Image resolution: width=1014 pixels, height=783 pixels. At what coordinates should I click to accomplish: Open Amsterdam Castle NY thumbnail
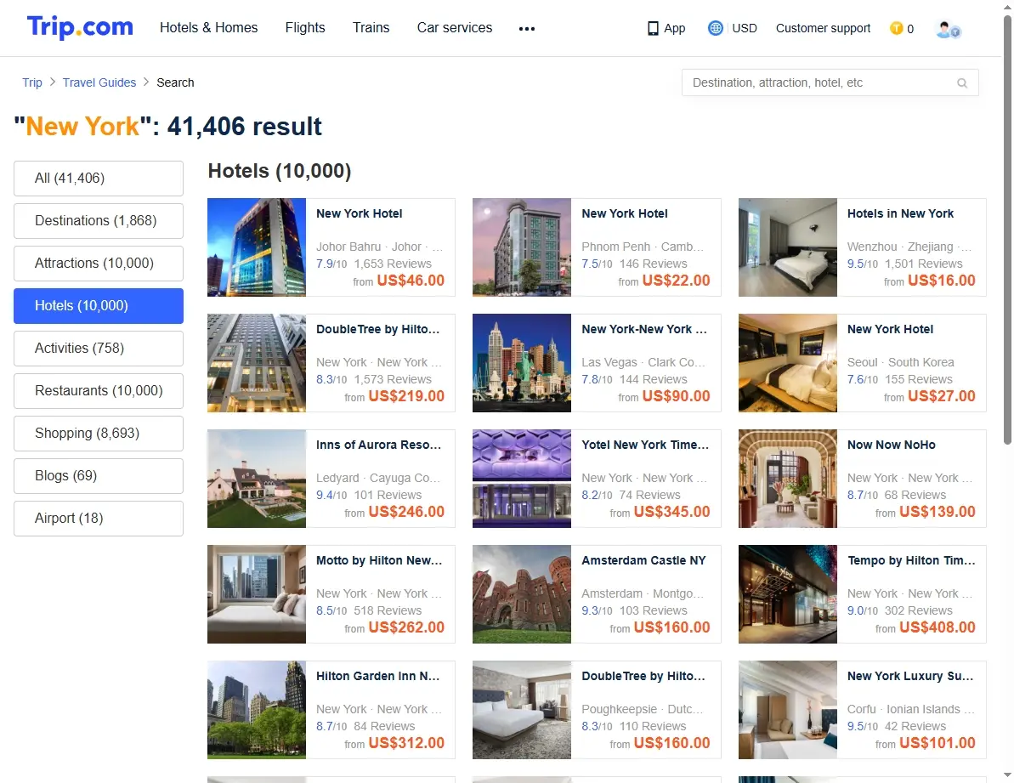522,594
